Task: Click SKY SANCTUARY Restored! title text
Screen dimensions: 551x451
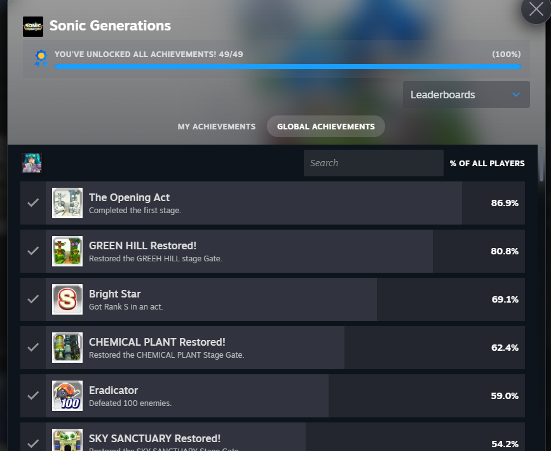Action: click(154, 438)
